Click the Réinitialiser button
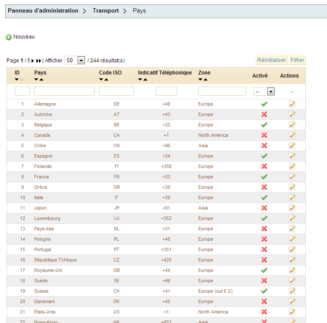This screenshot has height=323, width=327. (x=272, y=60)
